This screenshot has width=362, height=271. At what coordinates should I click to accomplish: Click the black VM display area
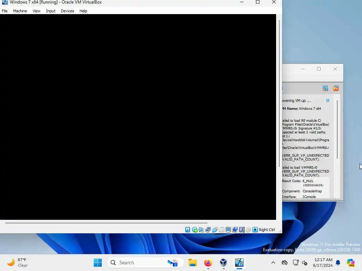pos(138,117)
